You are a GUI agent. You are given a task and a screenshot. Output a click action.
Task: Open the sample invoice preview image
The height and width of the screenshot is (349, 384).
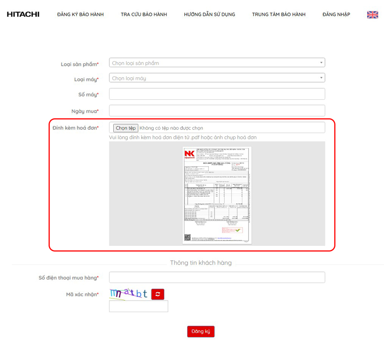click(217, 194)
